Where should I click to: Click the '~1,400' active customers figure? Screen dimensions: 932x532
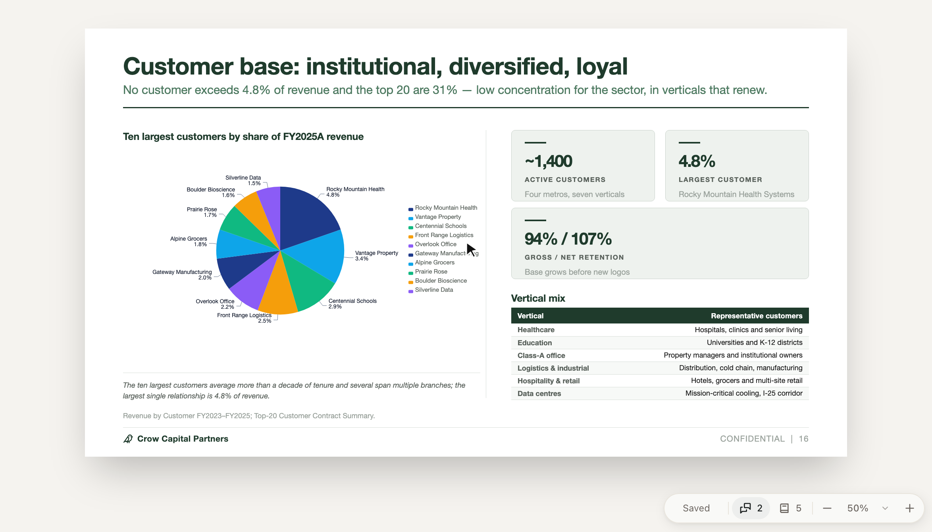pos(549,161)
